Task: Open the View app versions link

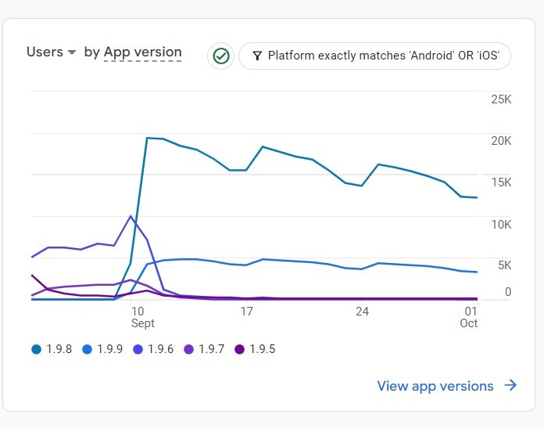Action: point(435,386)
